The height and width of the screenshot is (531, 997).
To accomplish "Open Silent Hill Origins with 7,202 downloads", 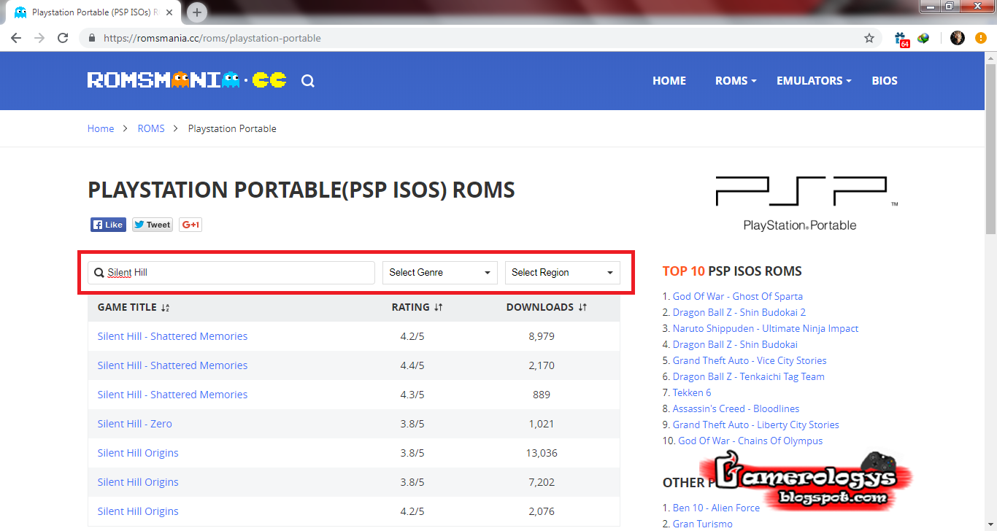I will click(x=138, y=482).
